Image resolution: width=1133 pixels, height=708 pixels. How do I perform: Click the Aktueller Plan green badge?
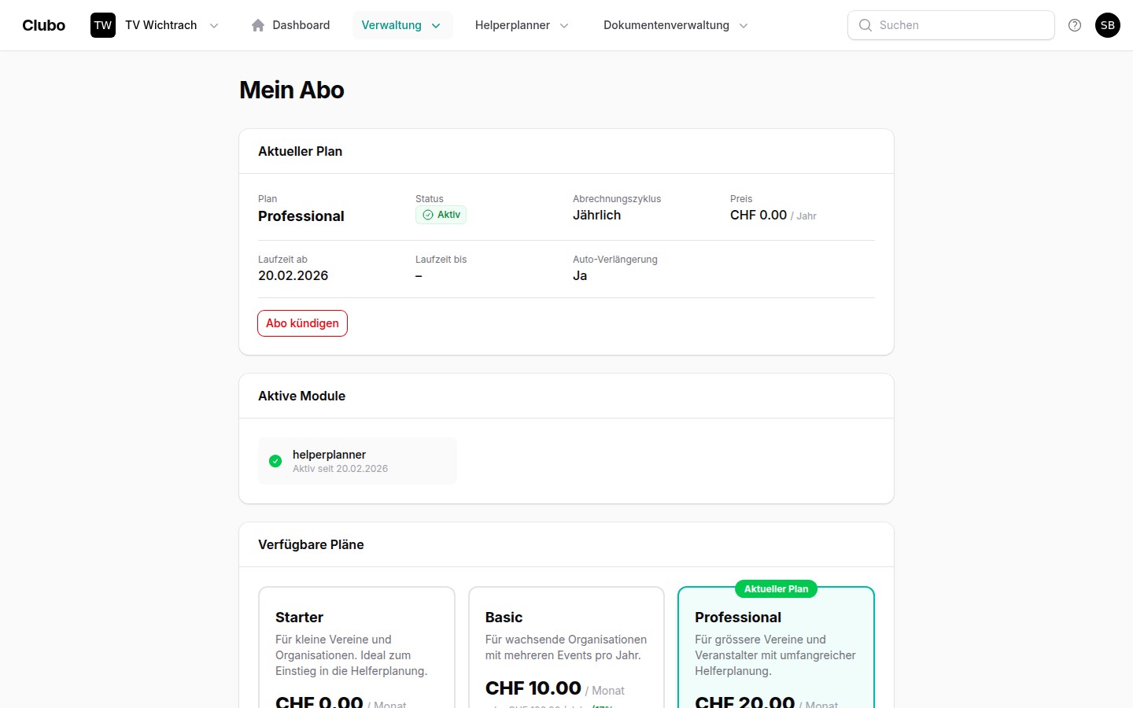click(x=776, y=589)
